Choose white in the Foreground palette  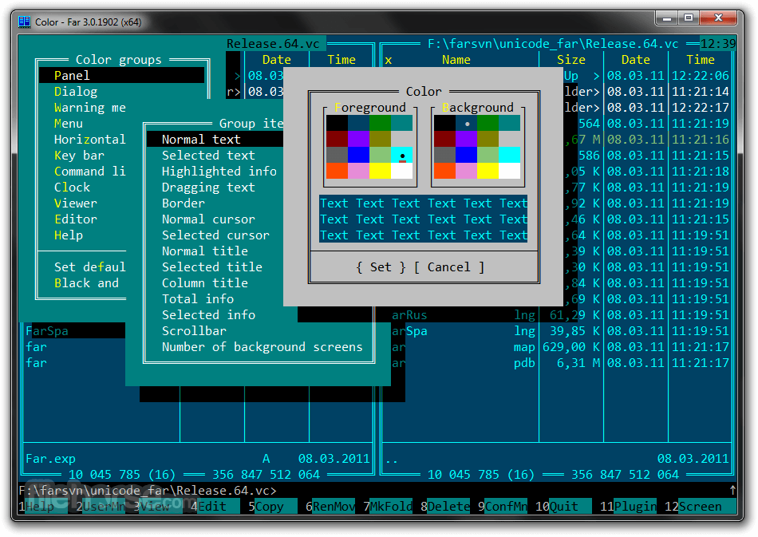(401, 171)
